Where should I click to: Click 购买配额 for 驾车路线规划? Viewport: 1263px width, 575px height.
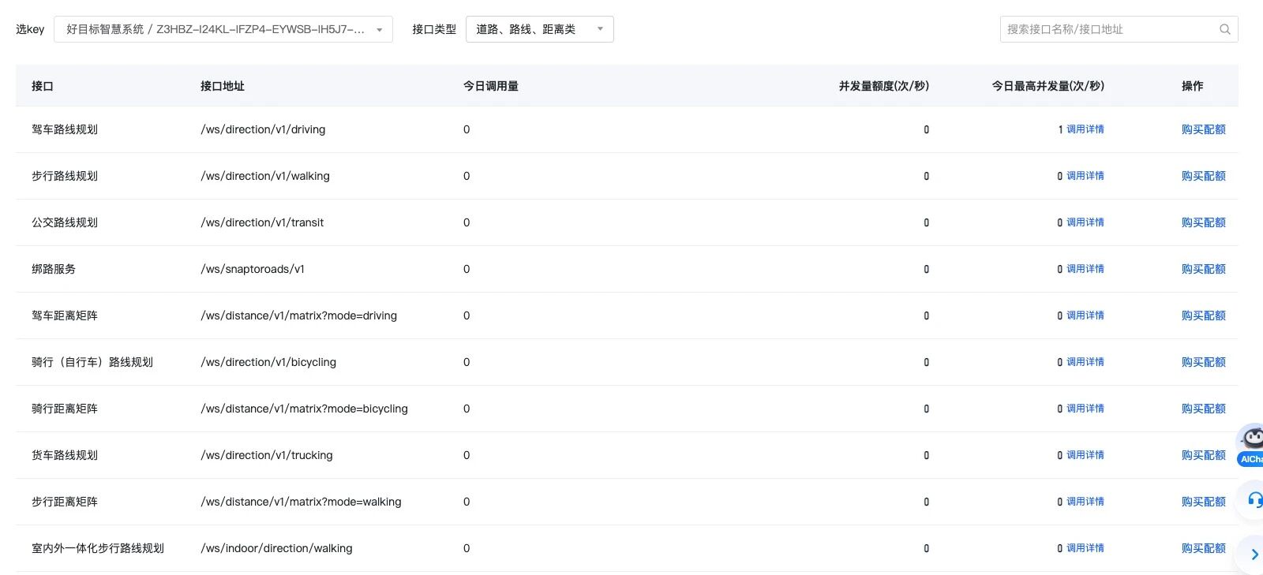click(1204, 129)
